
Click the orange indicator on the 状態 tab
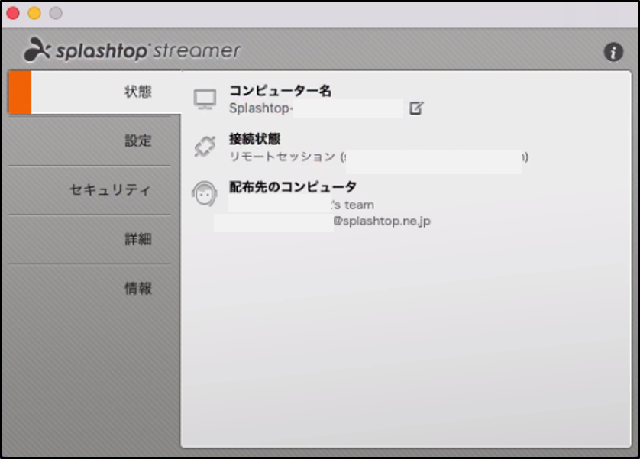(x=18, y=91)
